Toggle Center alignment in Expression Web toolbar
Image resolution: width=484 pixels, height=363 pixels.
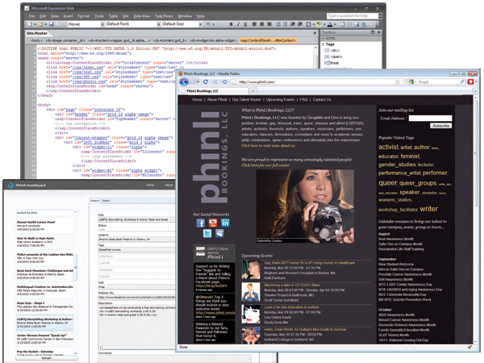[261, 24]
